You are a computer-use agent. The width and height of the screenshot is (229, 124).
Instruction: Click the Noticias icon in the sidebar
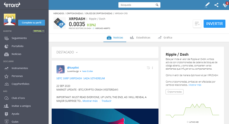tap(6, 54)
